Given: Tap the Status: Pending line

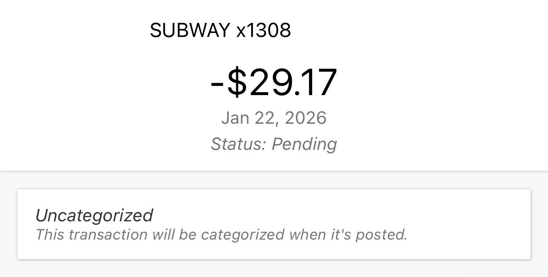Looking at the screenshot, I should tap(274, 144).
